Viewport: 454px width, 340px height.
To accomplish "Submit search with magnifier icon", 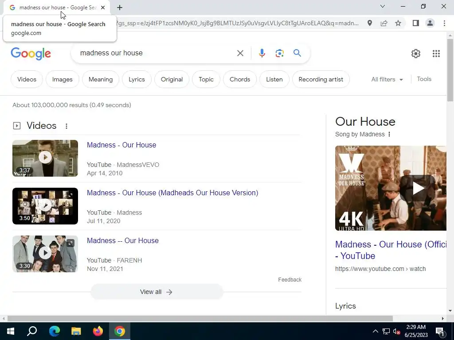I will (x=297, y=53).
